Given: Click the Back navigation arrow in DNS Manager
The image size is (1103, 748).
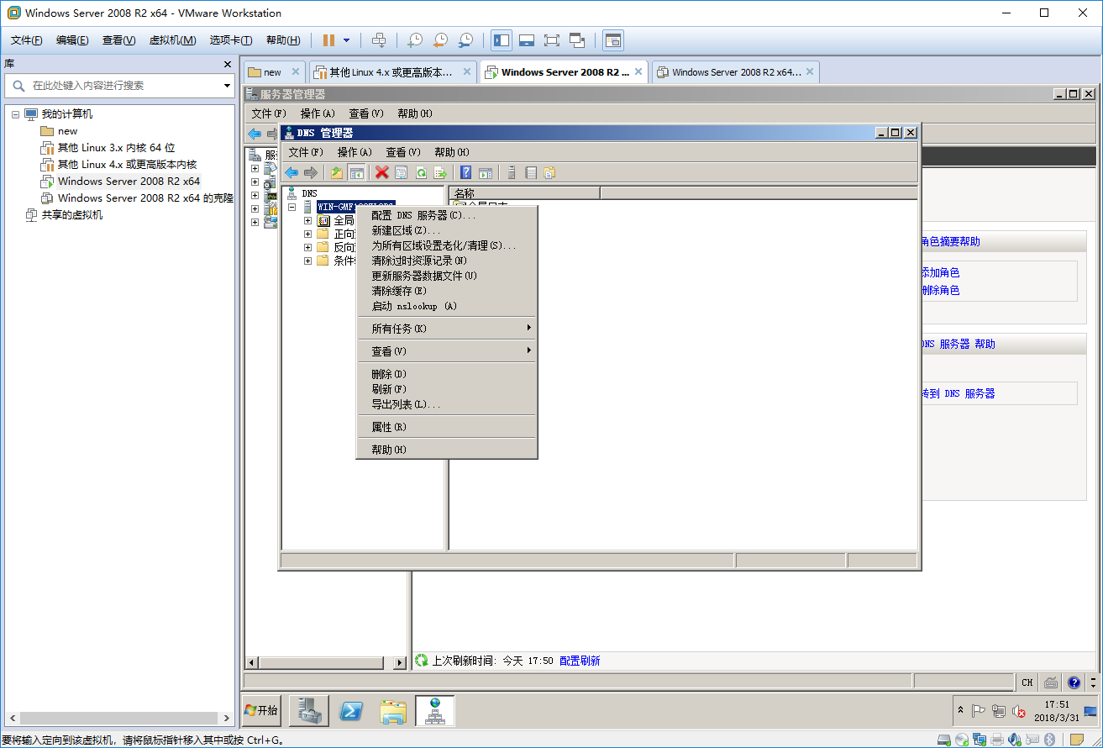Looking at the screenshot, I should point(292,172).
